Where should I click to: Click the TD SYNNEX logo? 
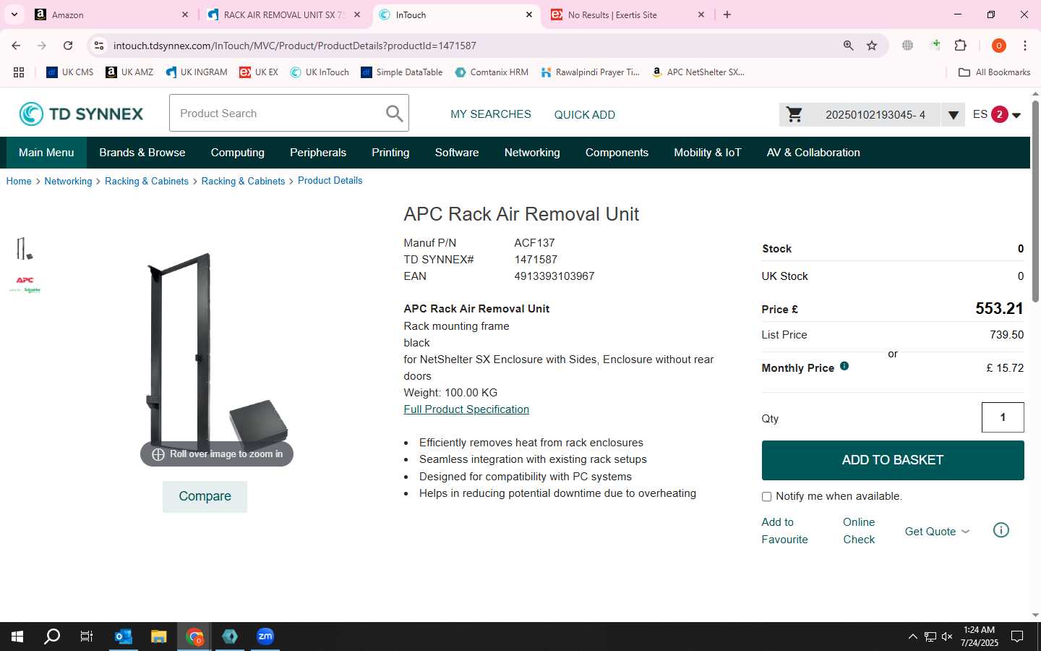[x=81, y=114]
